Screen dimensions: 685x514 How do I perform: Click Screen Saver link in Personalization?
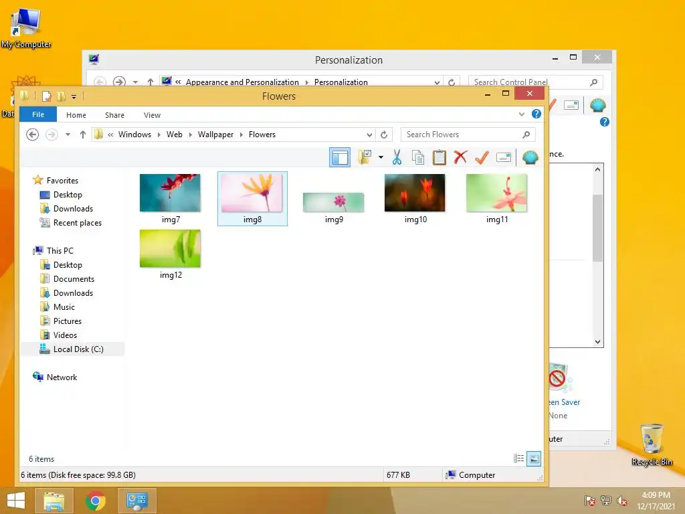[x=565, y=402]
